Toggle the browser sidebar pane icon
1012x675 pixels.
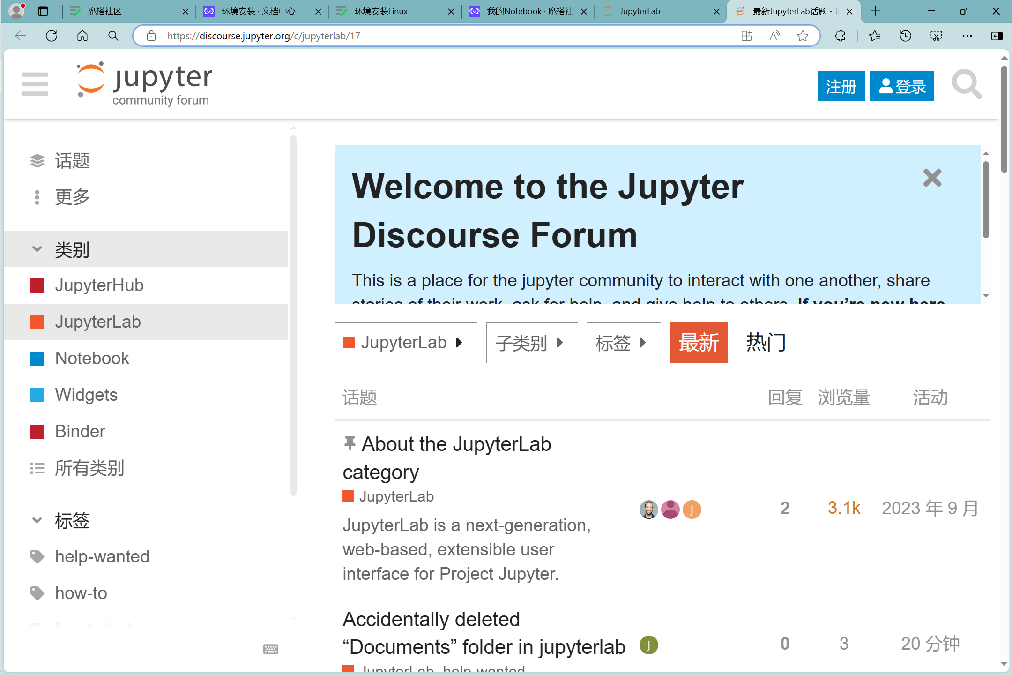(997, 36)
